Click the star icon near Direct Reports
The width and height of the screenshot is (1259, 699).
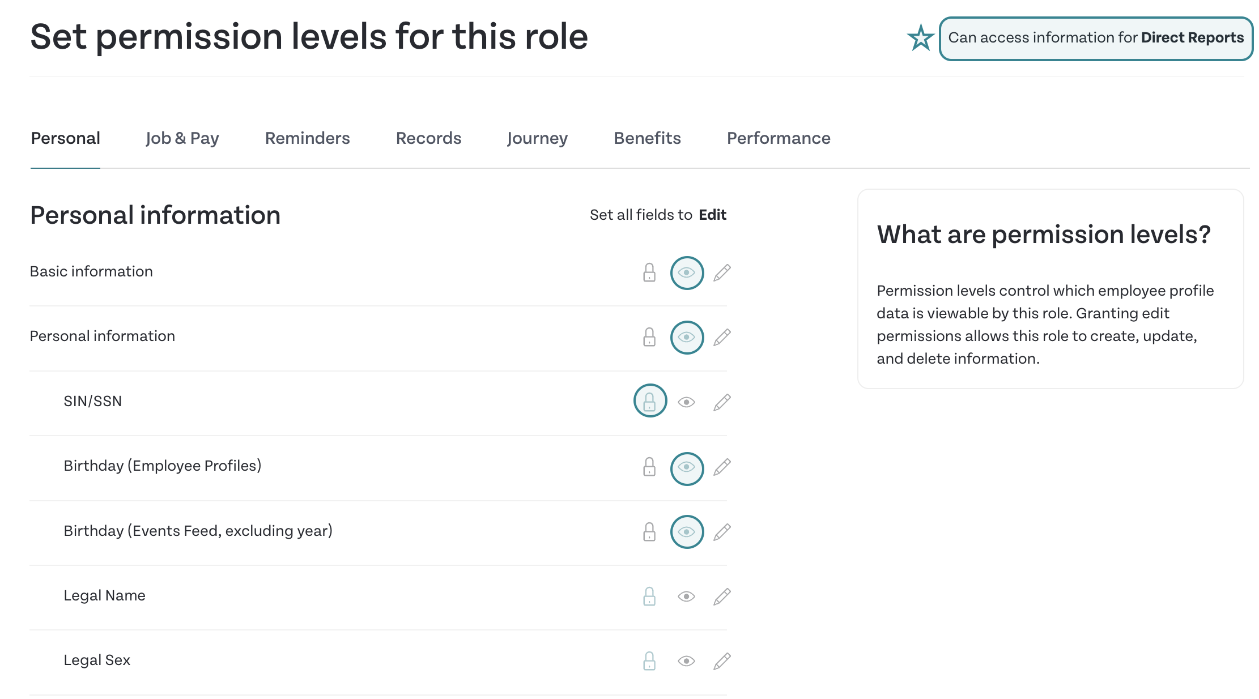click(x=921, y=38)
